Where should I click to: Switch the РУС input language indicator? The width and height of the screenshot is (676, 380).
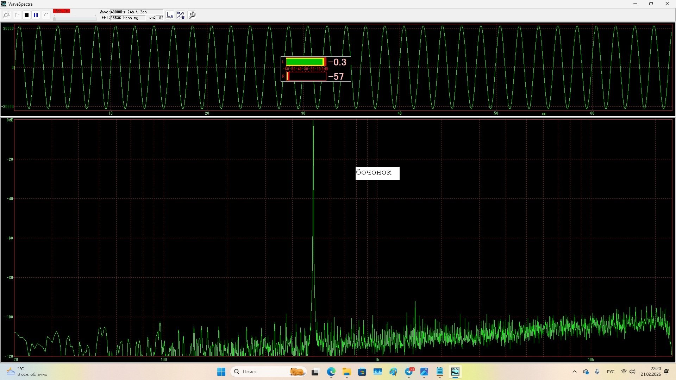click(611, 372)
